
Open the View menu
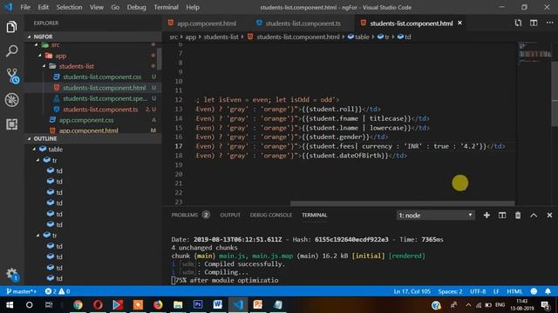pos(97,7)
